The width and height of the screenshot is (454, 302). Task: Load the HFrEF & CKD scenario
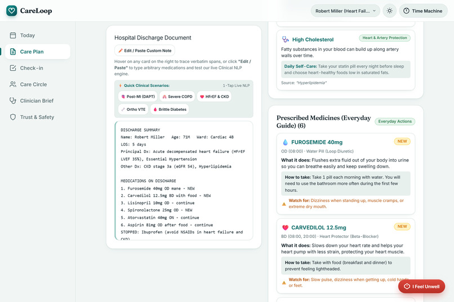(214, 97)
